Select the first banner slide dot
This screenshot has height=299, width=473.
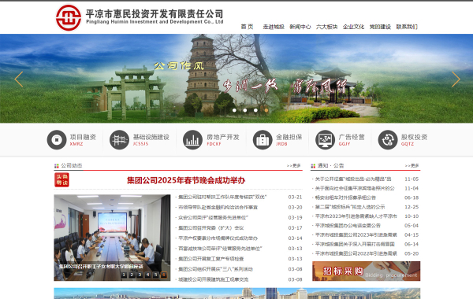pos(234,110)
